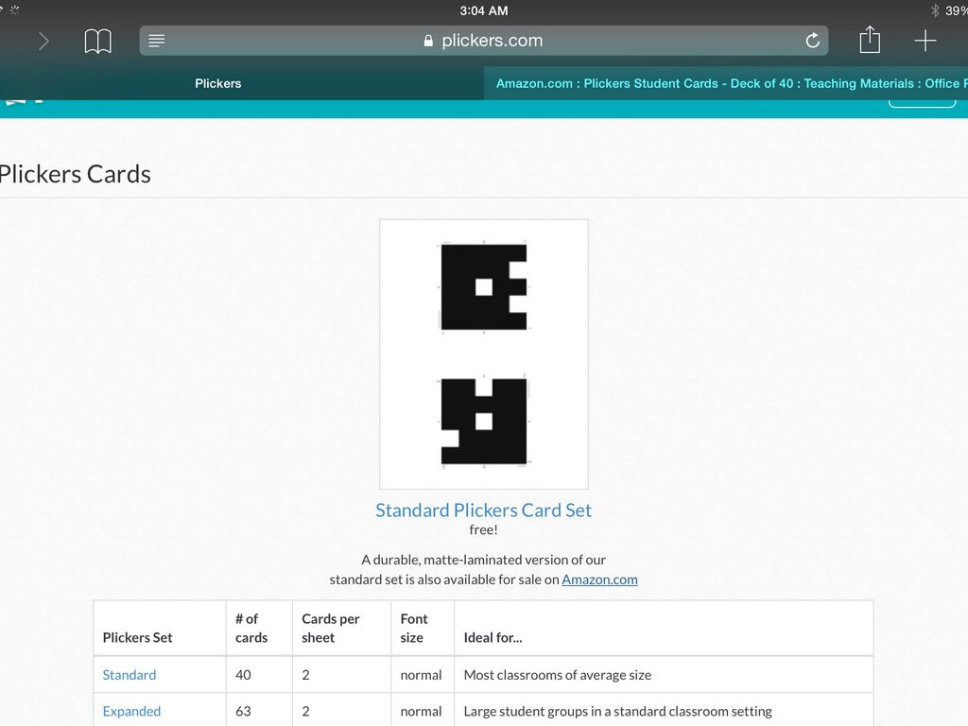Screen dimensions: 968x726
Task: Select the '# of cards' column header
Action: click(x=251, y=628)
